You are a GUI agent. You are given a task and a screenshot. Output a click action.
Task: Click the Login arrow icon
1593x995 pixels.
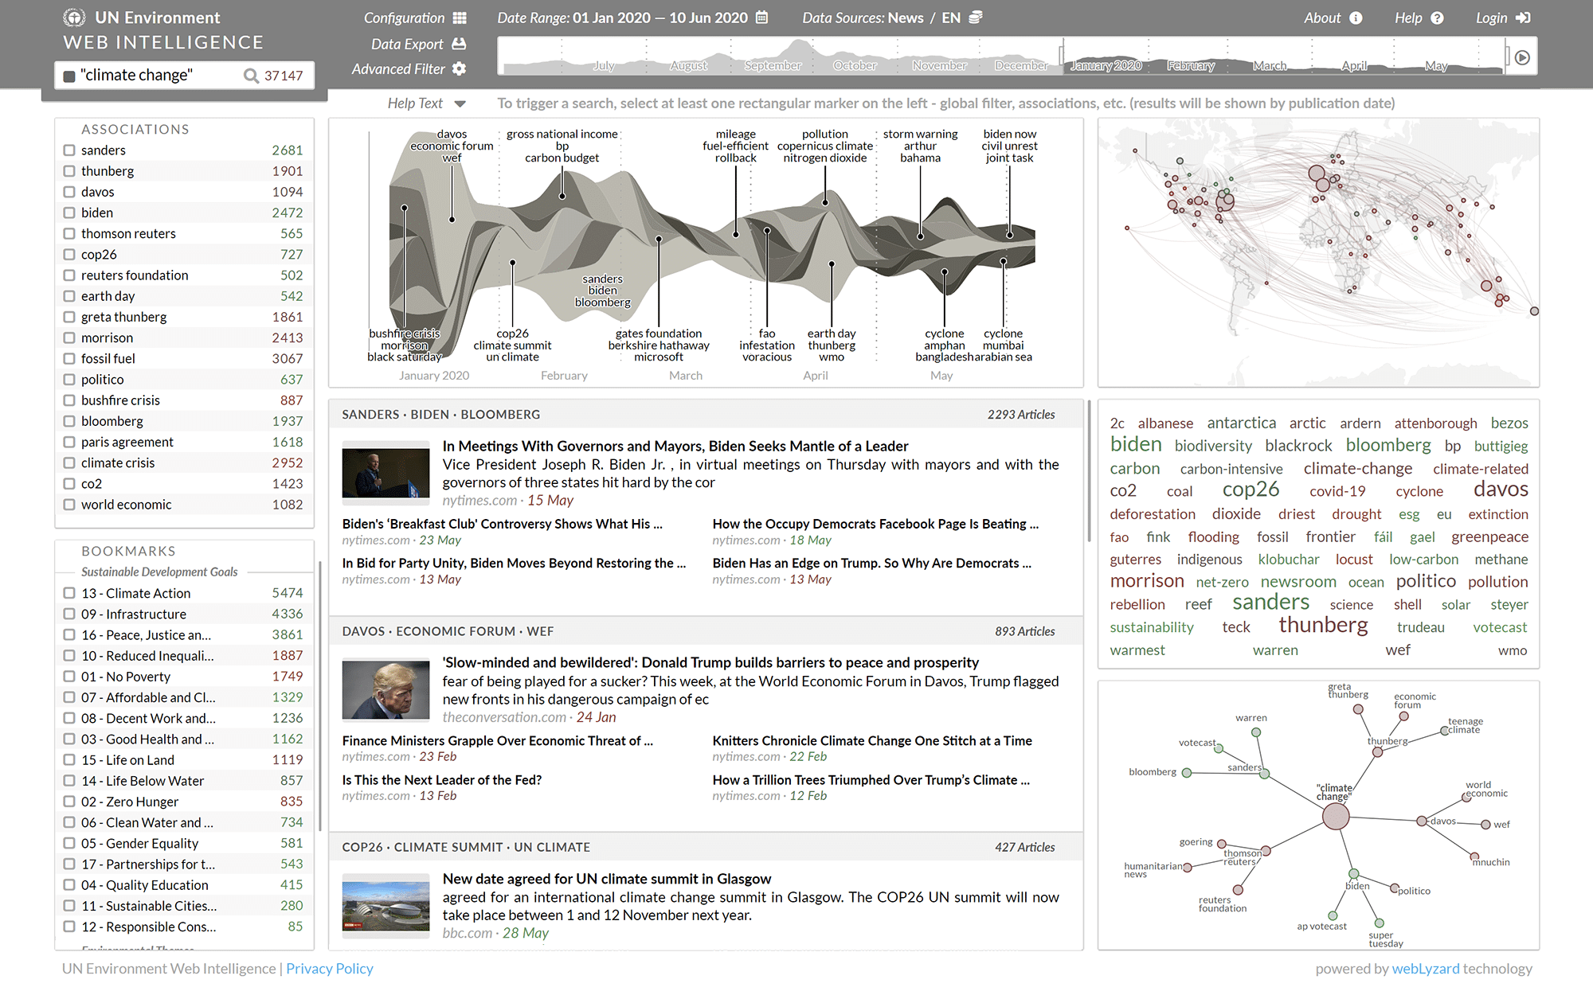pyautogui.click(x=1523, y=18)
